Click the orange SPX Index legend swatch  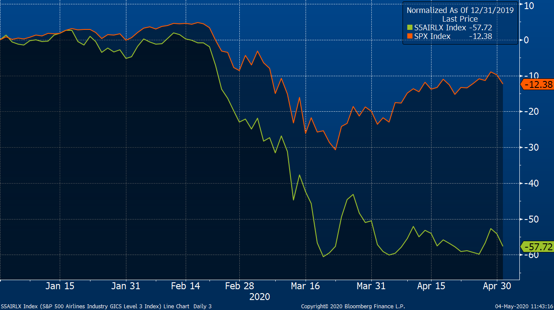click(409, 36)
